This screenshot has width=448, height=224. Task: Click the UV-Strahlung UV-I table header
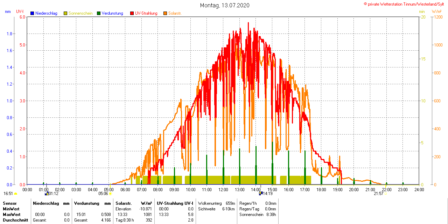tap(175, 203)
